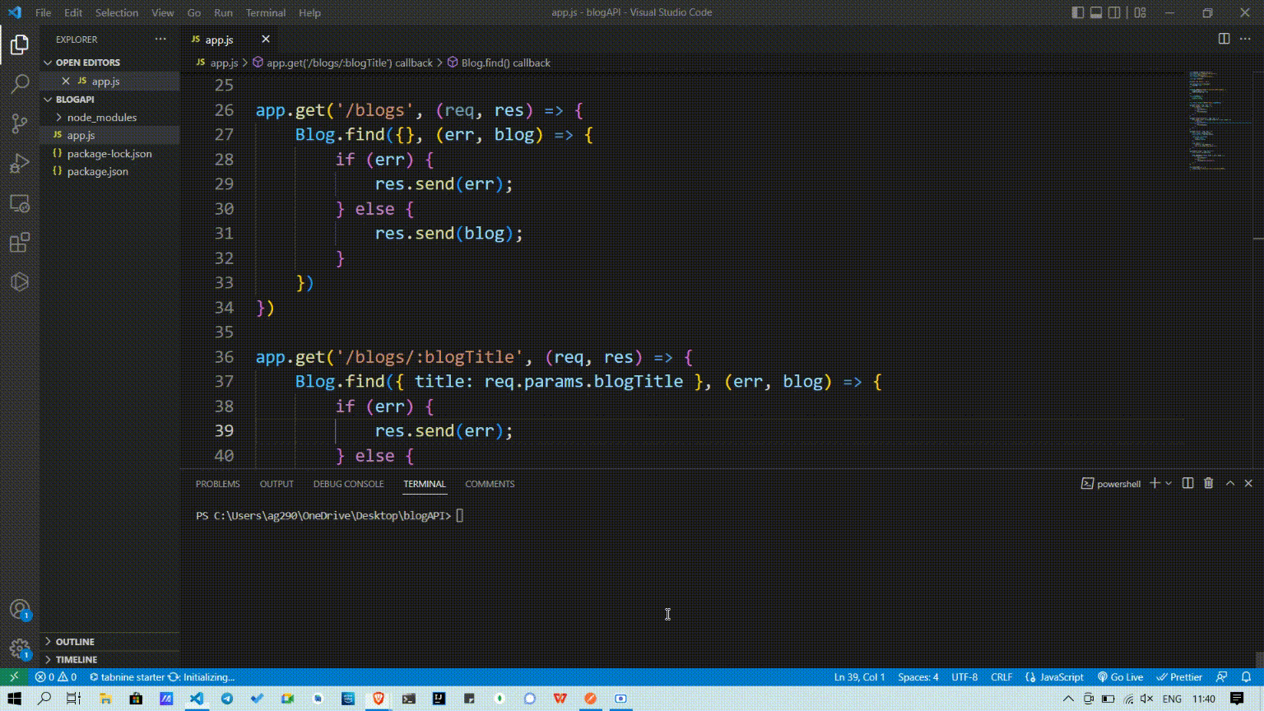
Task: Open the new terminal launch profile dropdown
Action: 1169,483
